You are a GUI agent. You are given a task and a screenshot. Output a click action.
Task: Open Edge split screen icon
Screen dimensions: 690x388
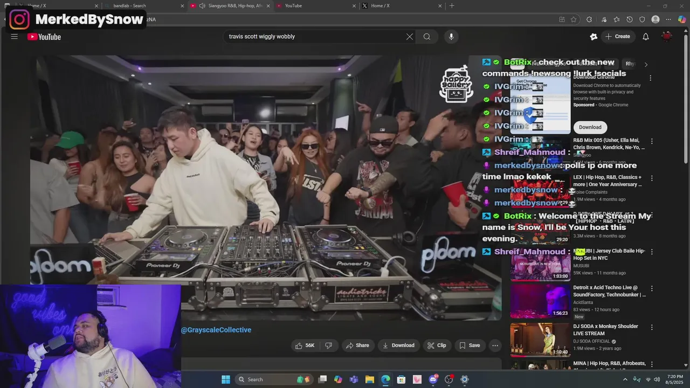[562, 19]
